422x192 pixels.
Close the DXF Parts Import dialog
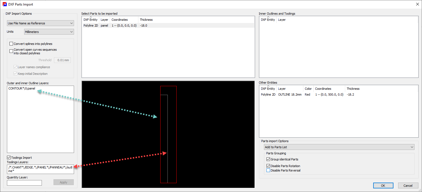(x=418, y=4)
